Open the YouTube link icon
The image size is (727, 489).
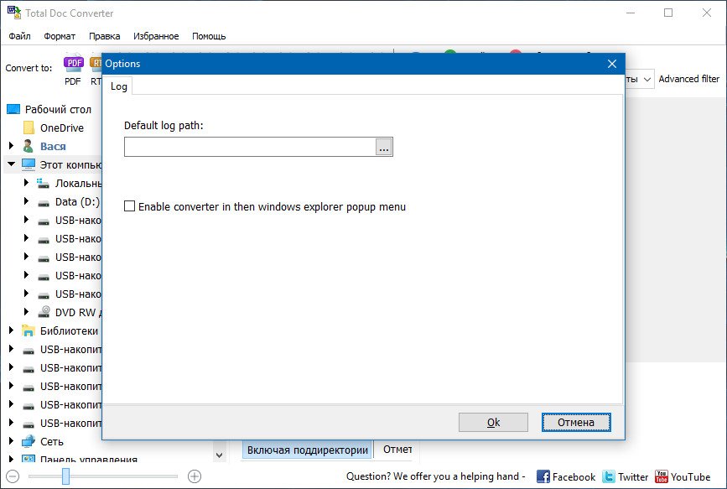(x=662, y=476)
